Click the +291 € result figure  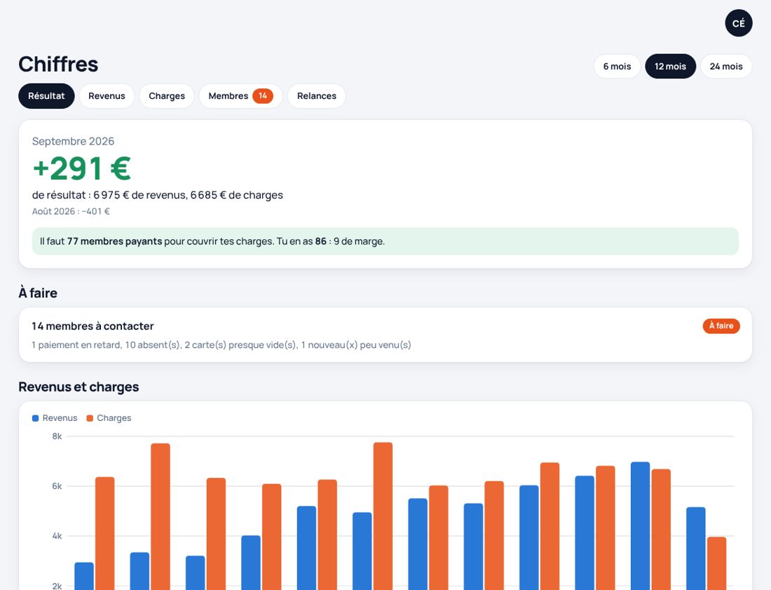tap(81, 168)
